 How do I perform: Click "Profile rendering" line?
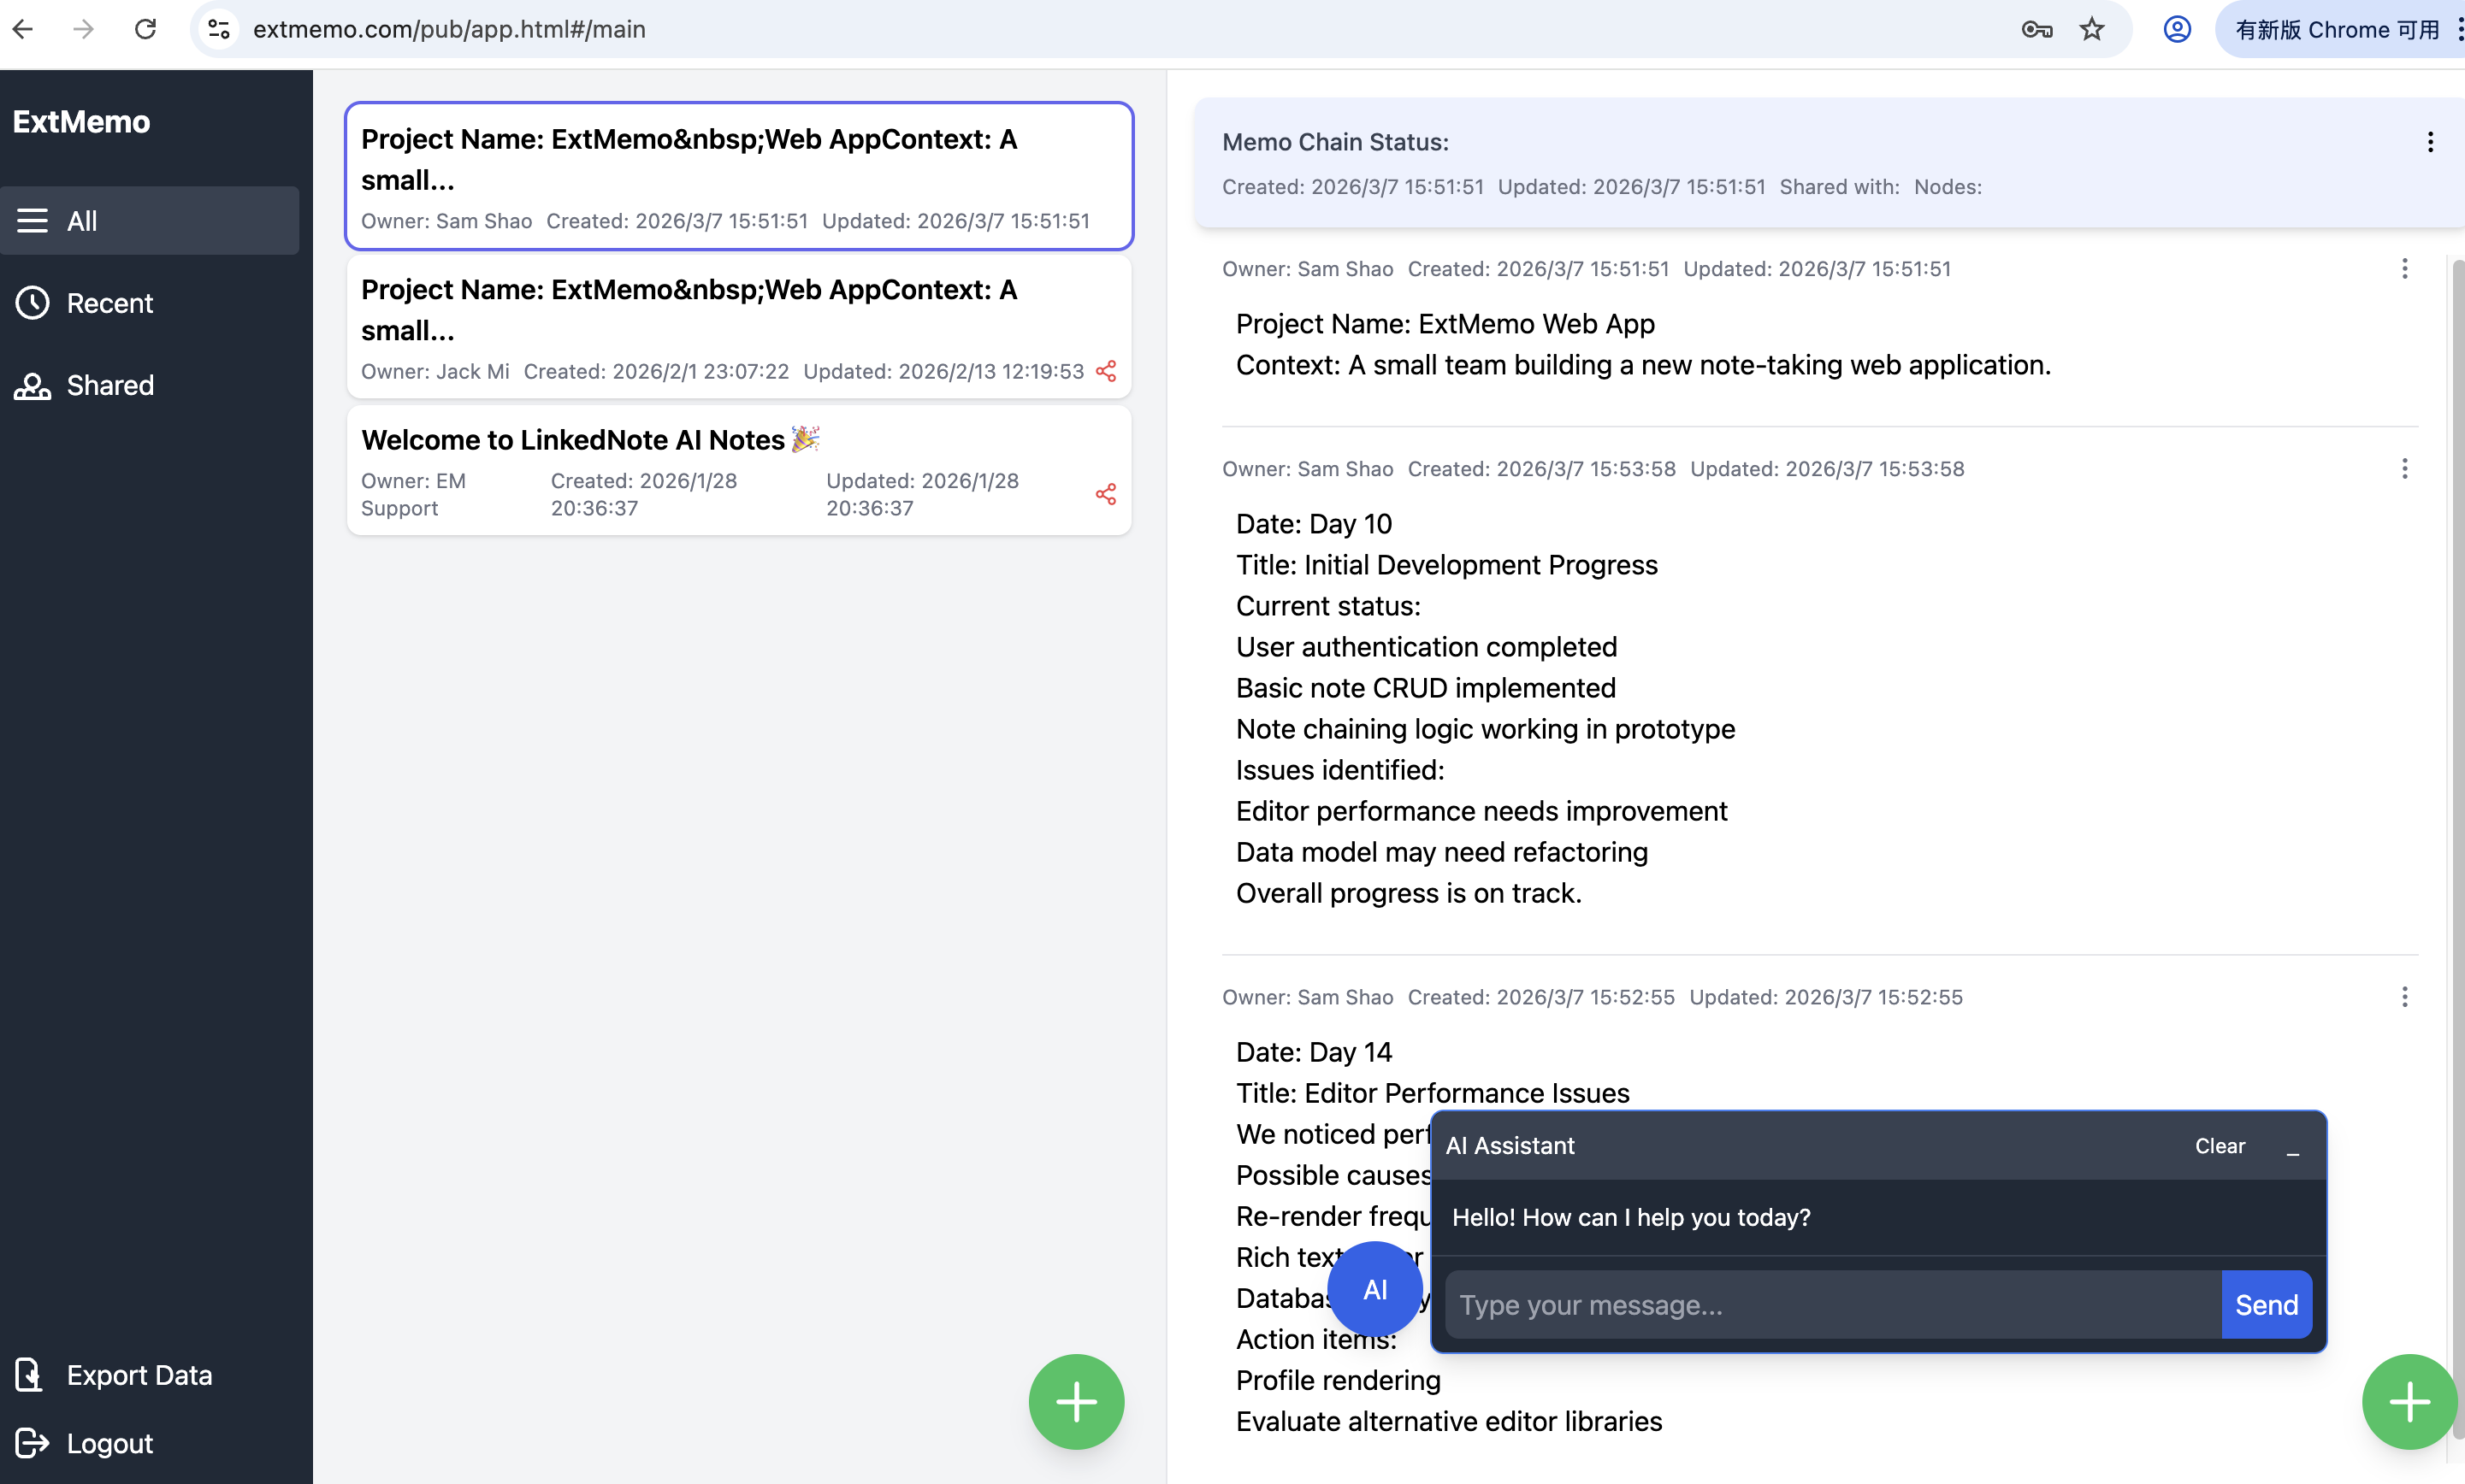1339,1380
